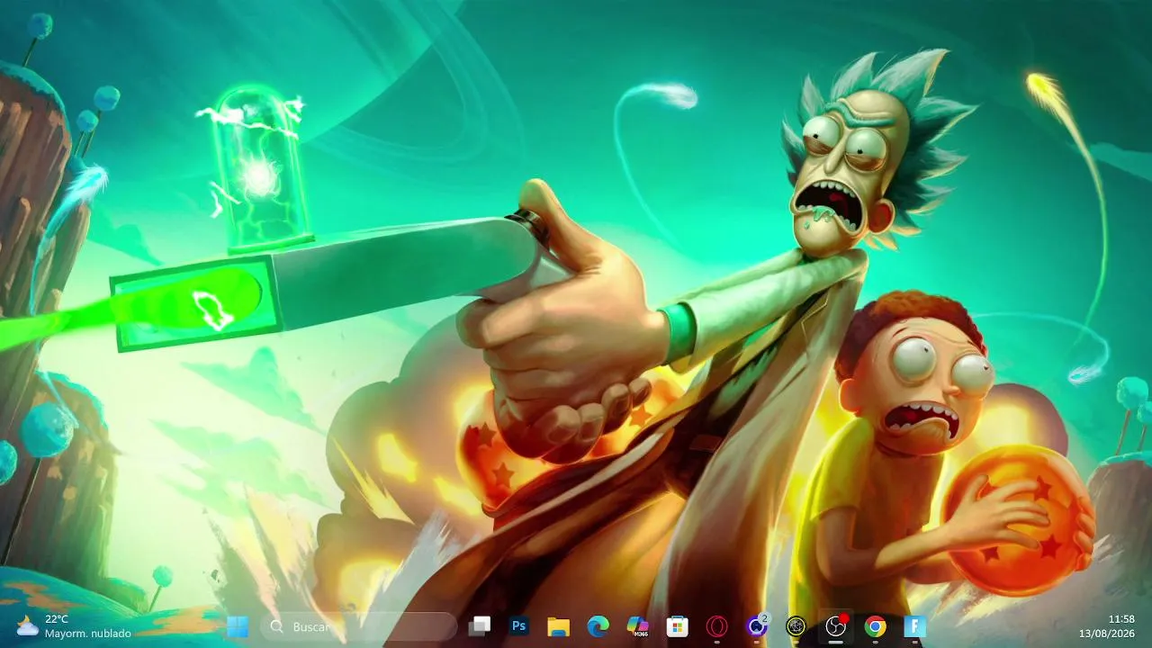The width and height of the screenshot is (1152, 648).
Task: Switch to OBS Studio on taskbar
Action: tap(836, 626)
